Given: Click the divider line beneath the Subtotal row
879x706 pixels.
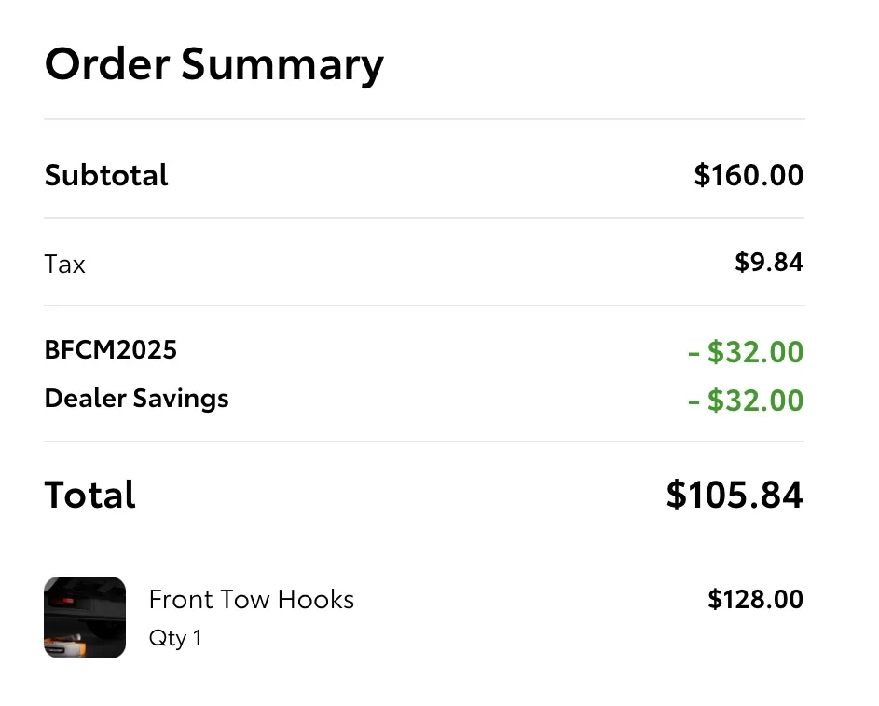Looking at the screenshot, I should pos(424,218).
